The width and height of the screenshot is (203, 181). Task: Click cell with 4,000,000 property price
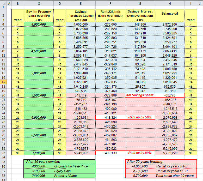click(x=39, y=24)
